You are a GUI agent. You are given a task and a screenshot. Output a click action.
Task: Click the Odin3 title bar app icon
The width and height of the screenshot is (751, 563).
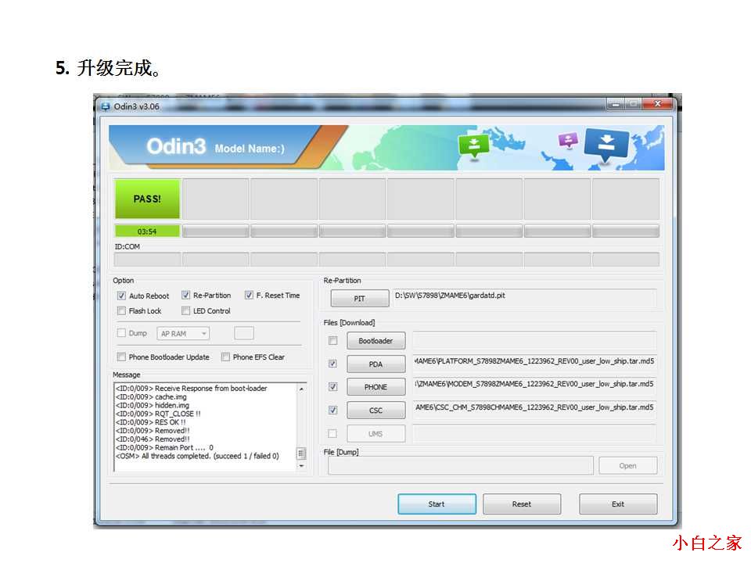[106, 107]
